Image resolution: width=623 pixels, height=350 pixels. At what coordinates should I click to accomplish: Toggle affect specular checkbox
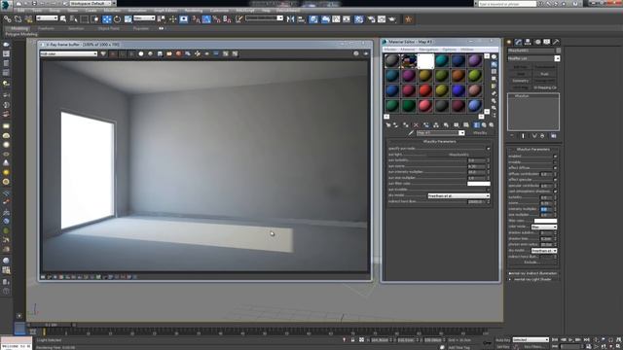click(x=555, y=180)
